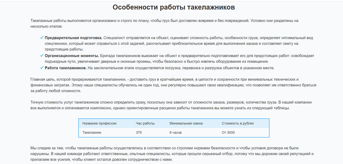
Task: Click paragraph starting "Главная цель, которой придерживаются"
Action: pyautogui.click(x=173, y=85)
